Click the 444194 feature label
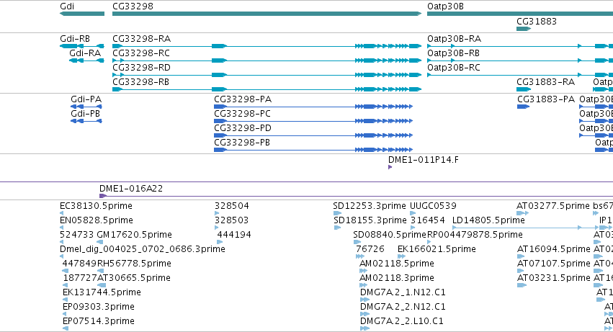613x332 pixels. (x=234, y=235)
